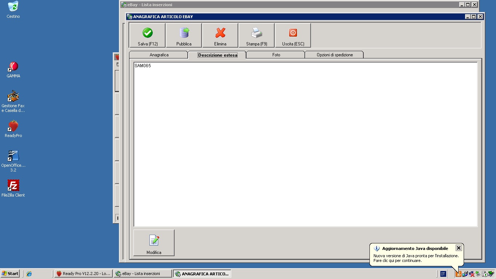This screenshot has width=496, height=279.
Task: Open the IT language bar indicator
Action: coord(443,274)
